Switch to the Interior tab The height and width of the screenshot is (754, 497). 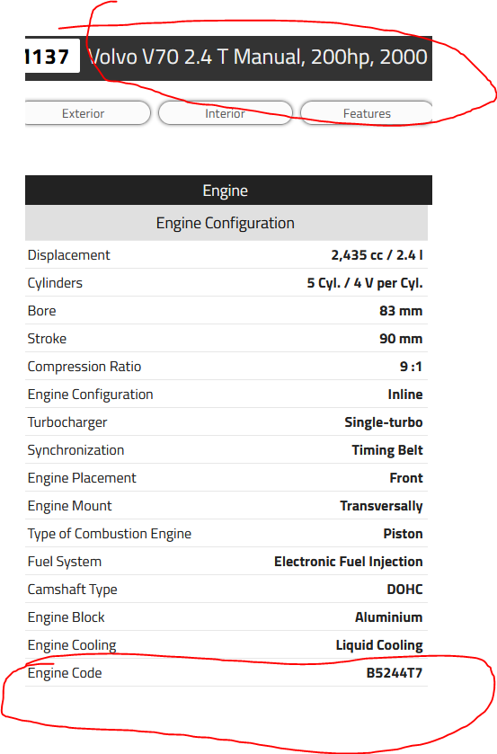pos(226,113)
